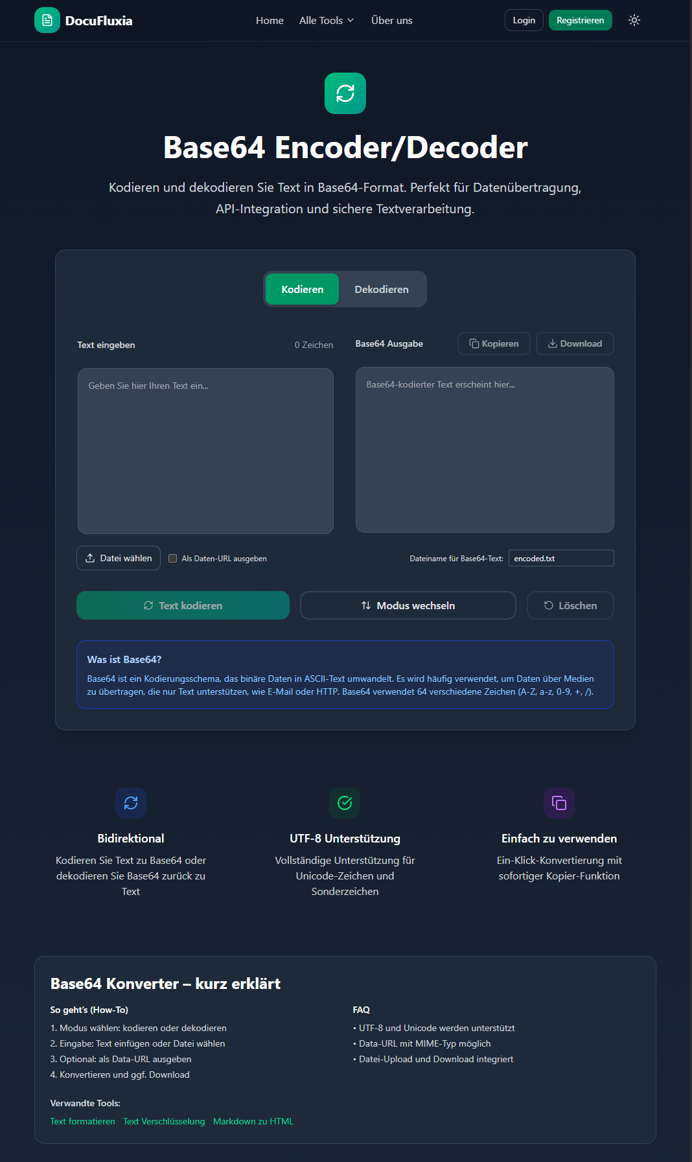Switch to the Dekodieren tab
Image resolution: width=692 pixels, height=1162 pixels.
pos(381,289)
